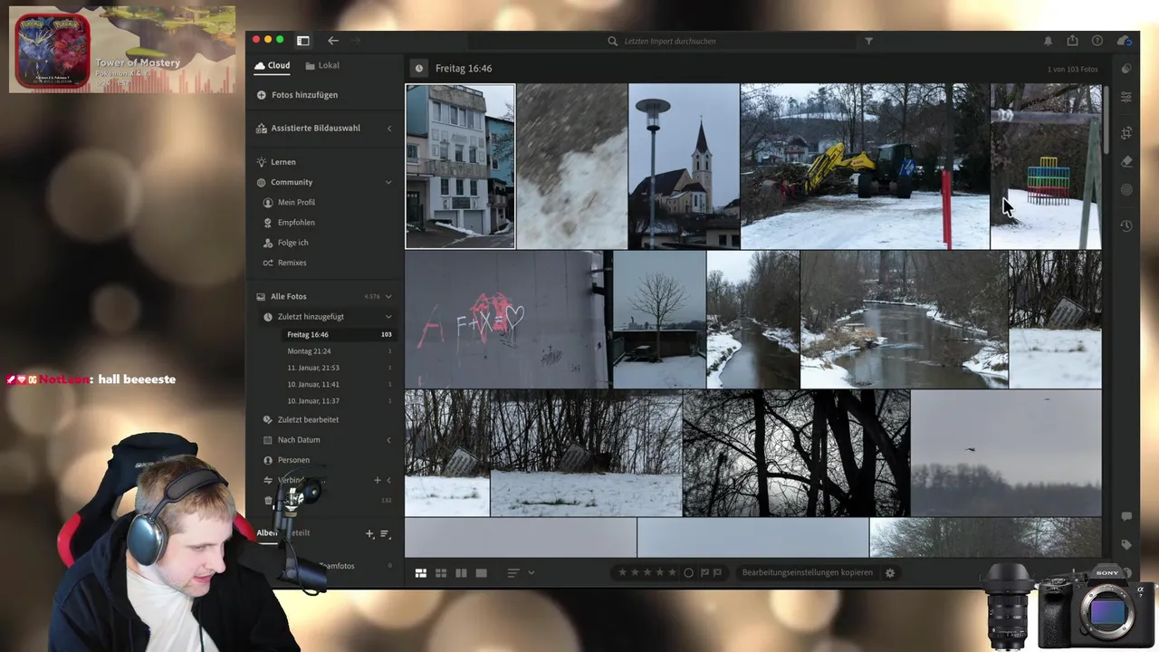The image size is (1159, 652).
Task: Open the sort dropdown arrow in bottom bar
Action: pyautogui.click(x=532, y=573)
